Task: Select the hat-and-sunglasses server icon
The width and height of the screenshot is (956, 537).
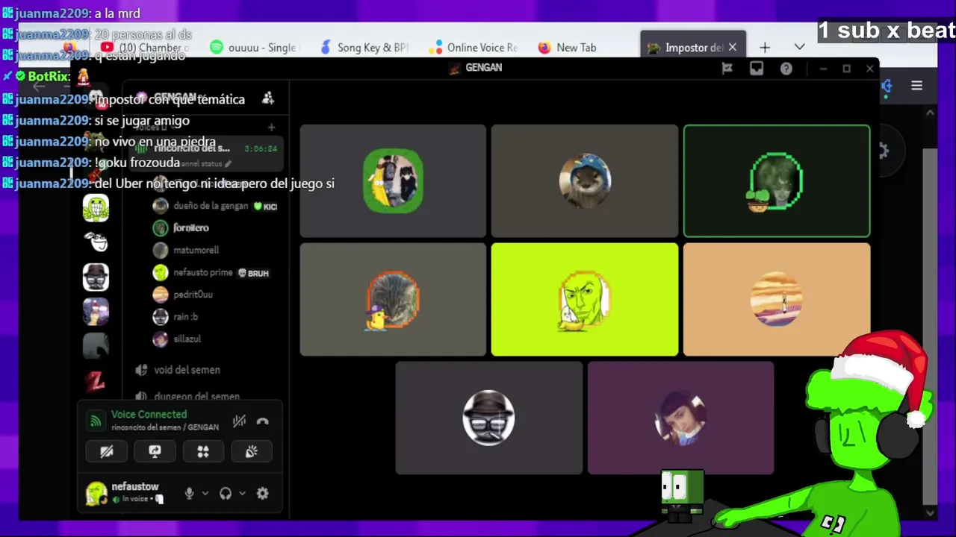Action: [96, 277]
